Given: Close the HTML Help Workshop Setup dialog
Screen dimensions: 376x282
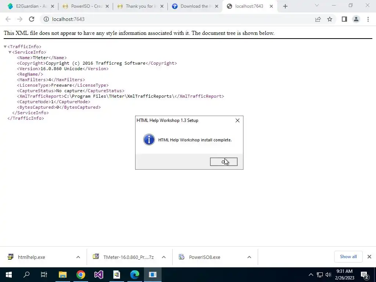Looking at the screenshot, I should [x=238, y=120].
